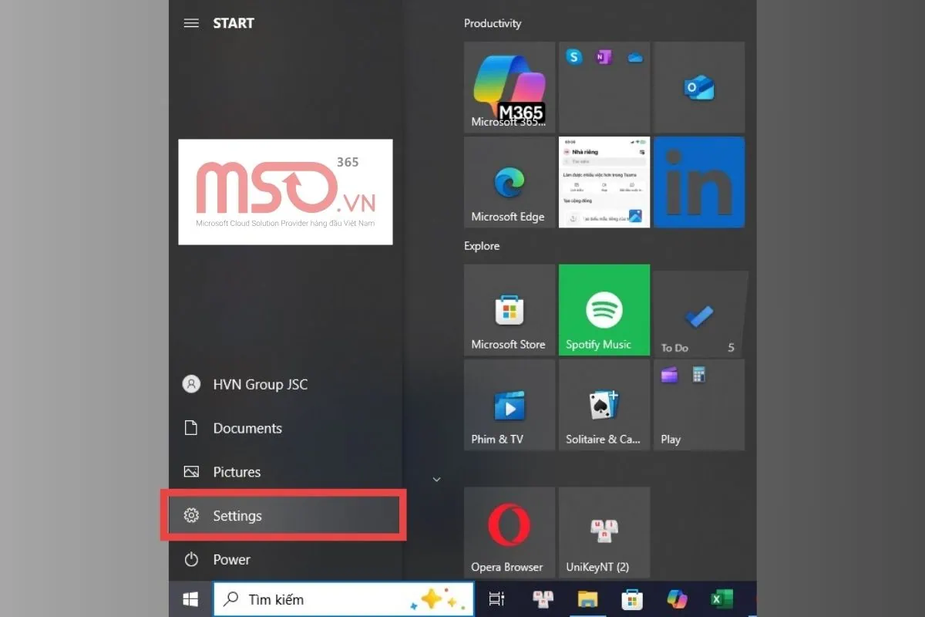925x617 pixels.
Task: Select Documents in the Start menu sidebar
Action: pyautogui.click(x=247, y=428)
